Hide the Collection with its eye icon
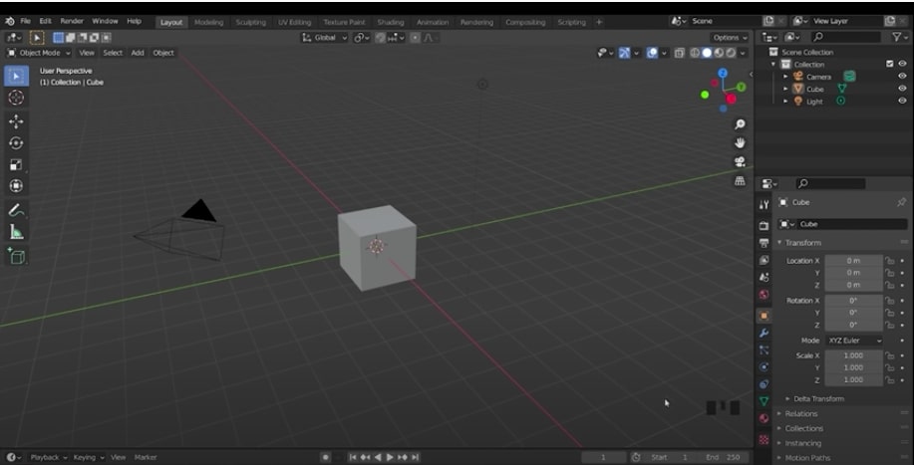The width and height of the screenshot is (914, 465). point(902,64)
